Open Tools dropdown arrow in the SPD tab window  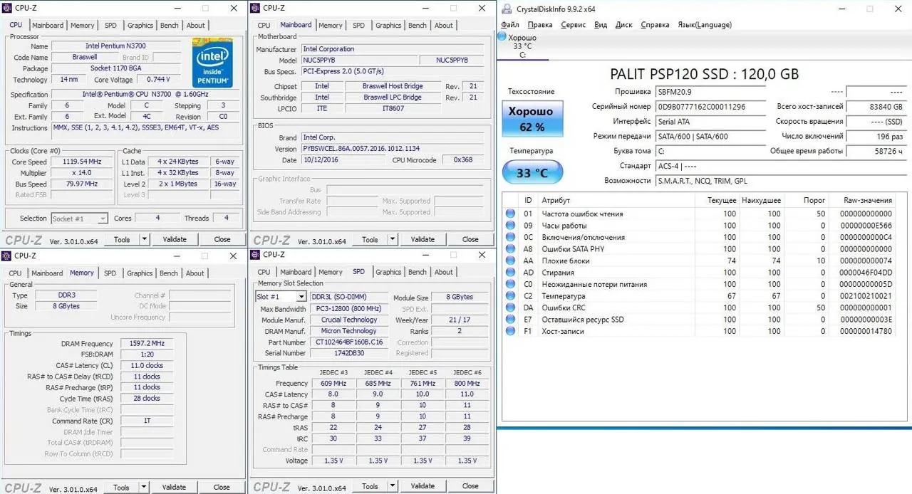click(x=393, y=486)
